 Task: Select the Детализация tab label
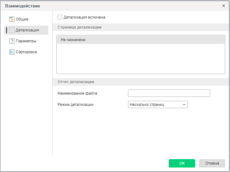[x=27, y=30]
